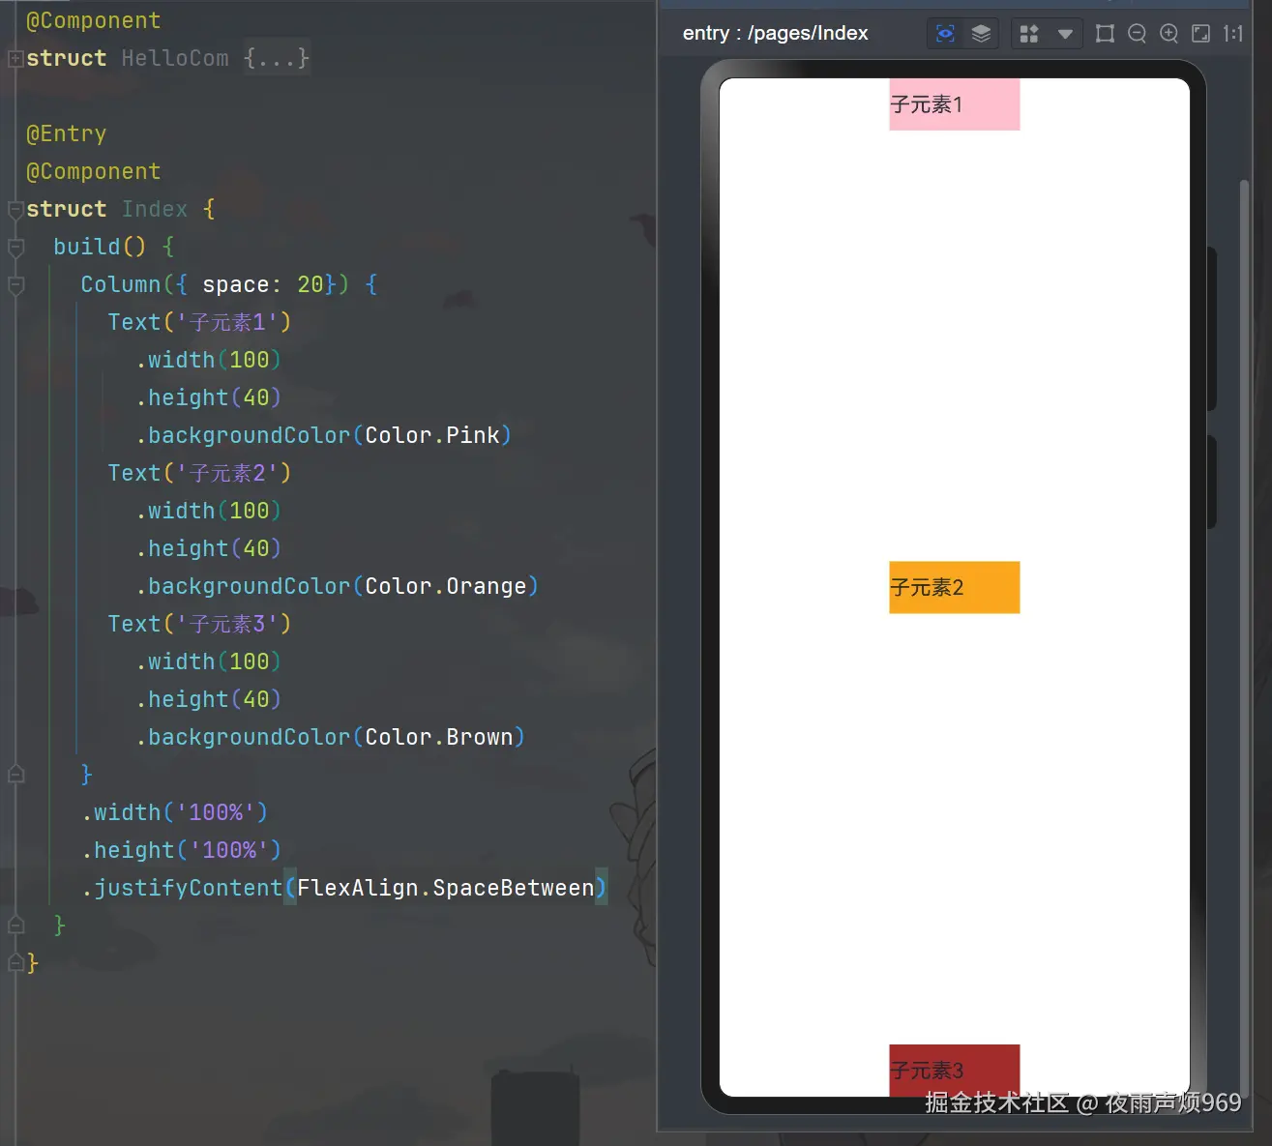The height and width of the screenshot is (1146, 1272).
Task: Click 'FlexAlign.SpaceBetween' in the code
Action: point(446,888)
